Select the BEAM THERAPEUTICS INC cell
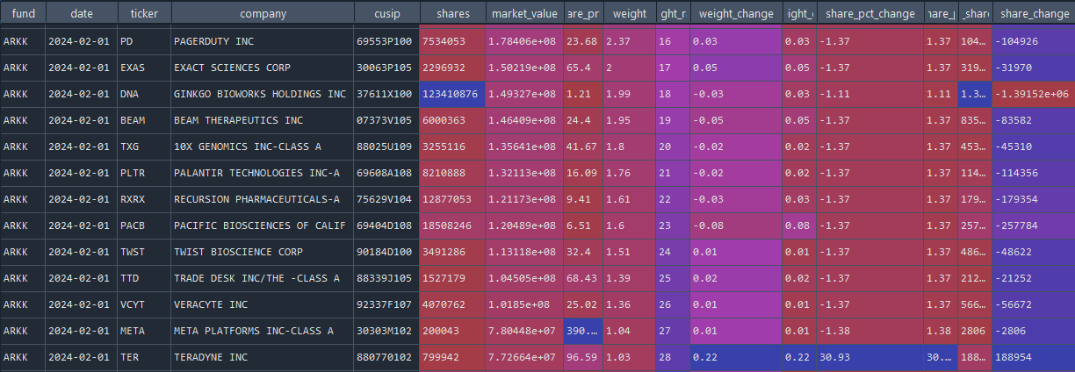1075x372 pixels. (263, 120)
